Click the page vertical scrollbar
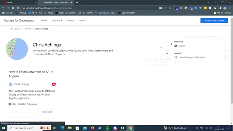The height and width of the screenshot is (131, 233). (x=232, y=61)
